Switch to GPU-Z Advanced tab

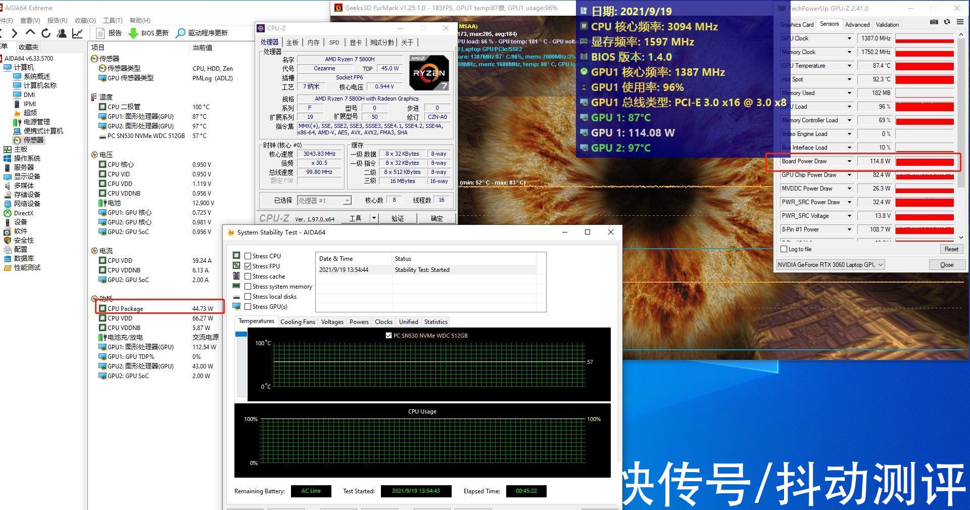pos(857,24)
